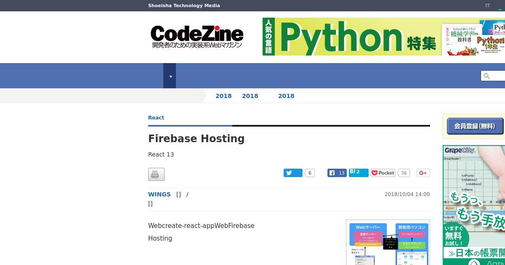Open the GrapeCity advertisement

pyautogui.click(x=474, y=205)
